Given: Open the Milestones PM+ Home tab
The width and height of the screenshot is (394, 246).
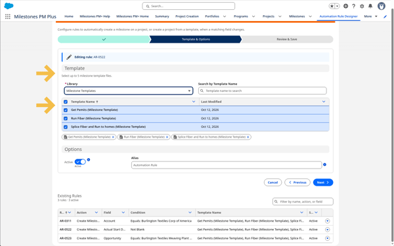Looking at the screenshot, I should pyautogui.click(x=133, y=16).
